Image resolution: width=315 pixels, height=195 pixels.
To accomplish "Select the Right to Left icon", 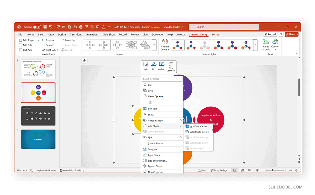I will pyautogui.click(x=43, y=50).
